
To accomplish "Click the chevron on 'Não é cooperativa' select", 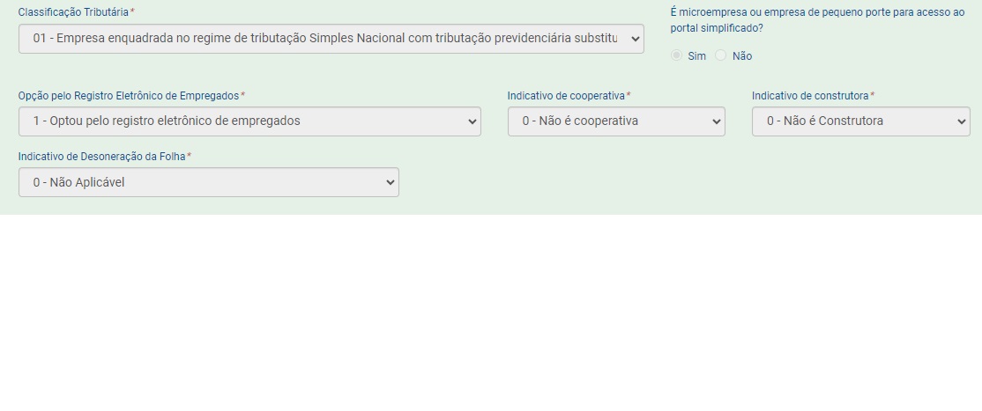I will coord(717,121).
